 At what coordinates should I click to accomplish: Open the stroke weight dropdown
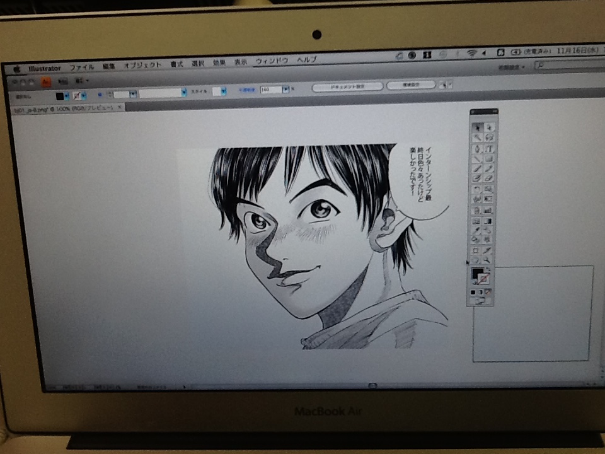(x=133, y=94)
